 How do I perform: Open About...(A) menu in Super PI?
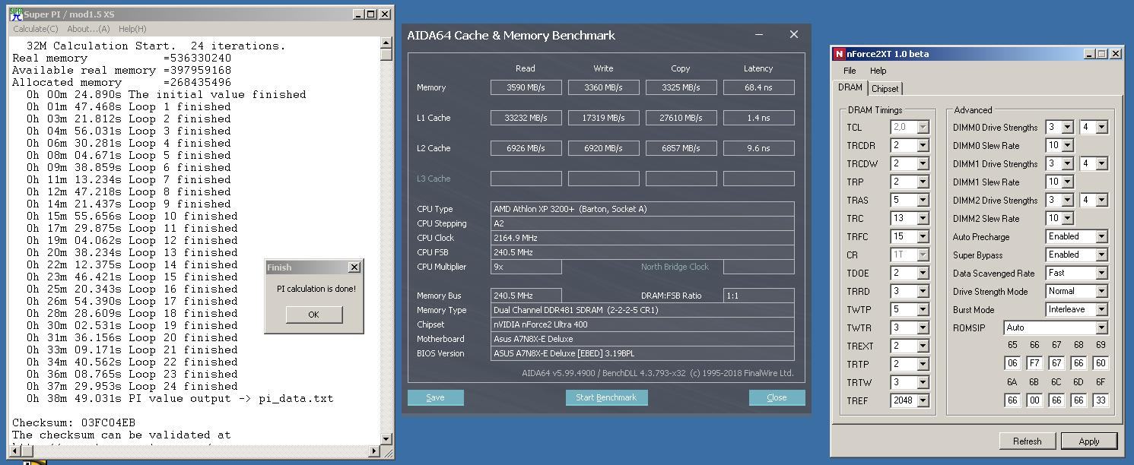click(x=88, y=29)
